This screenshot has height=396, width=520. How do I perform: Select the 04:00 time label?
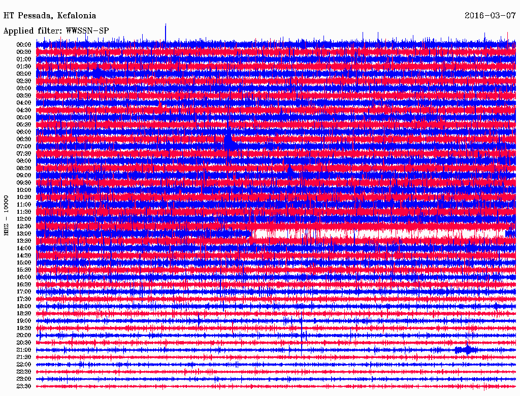click(24, 103)
